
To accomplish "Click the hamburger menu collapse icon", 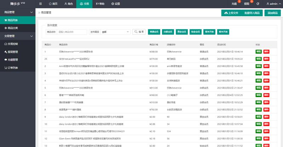I will pos(41,4).
